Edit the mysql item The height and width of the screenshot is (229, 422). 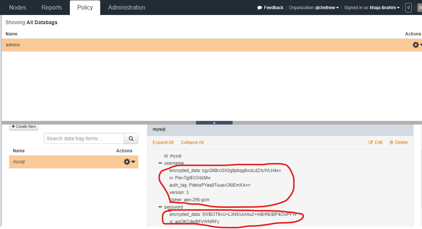click(376, 142)
